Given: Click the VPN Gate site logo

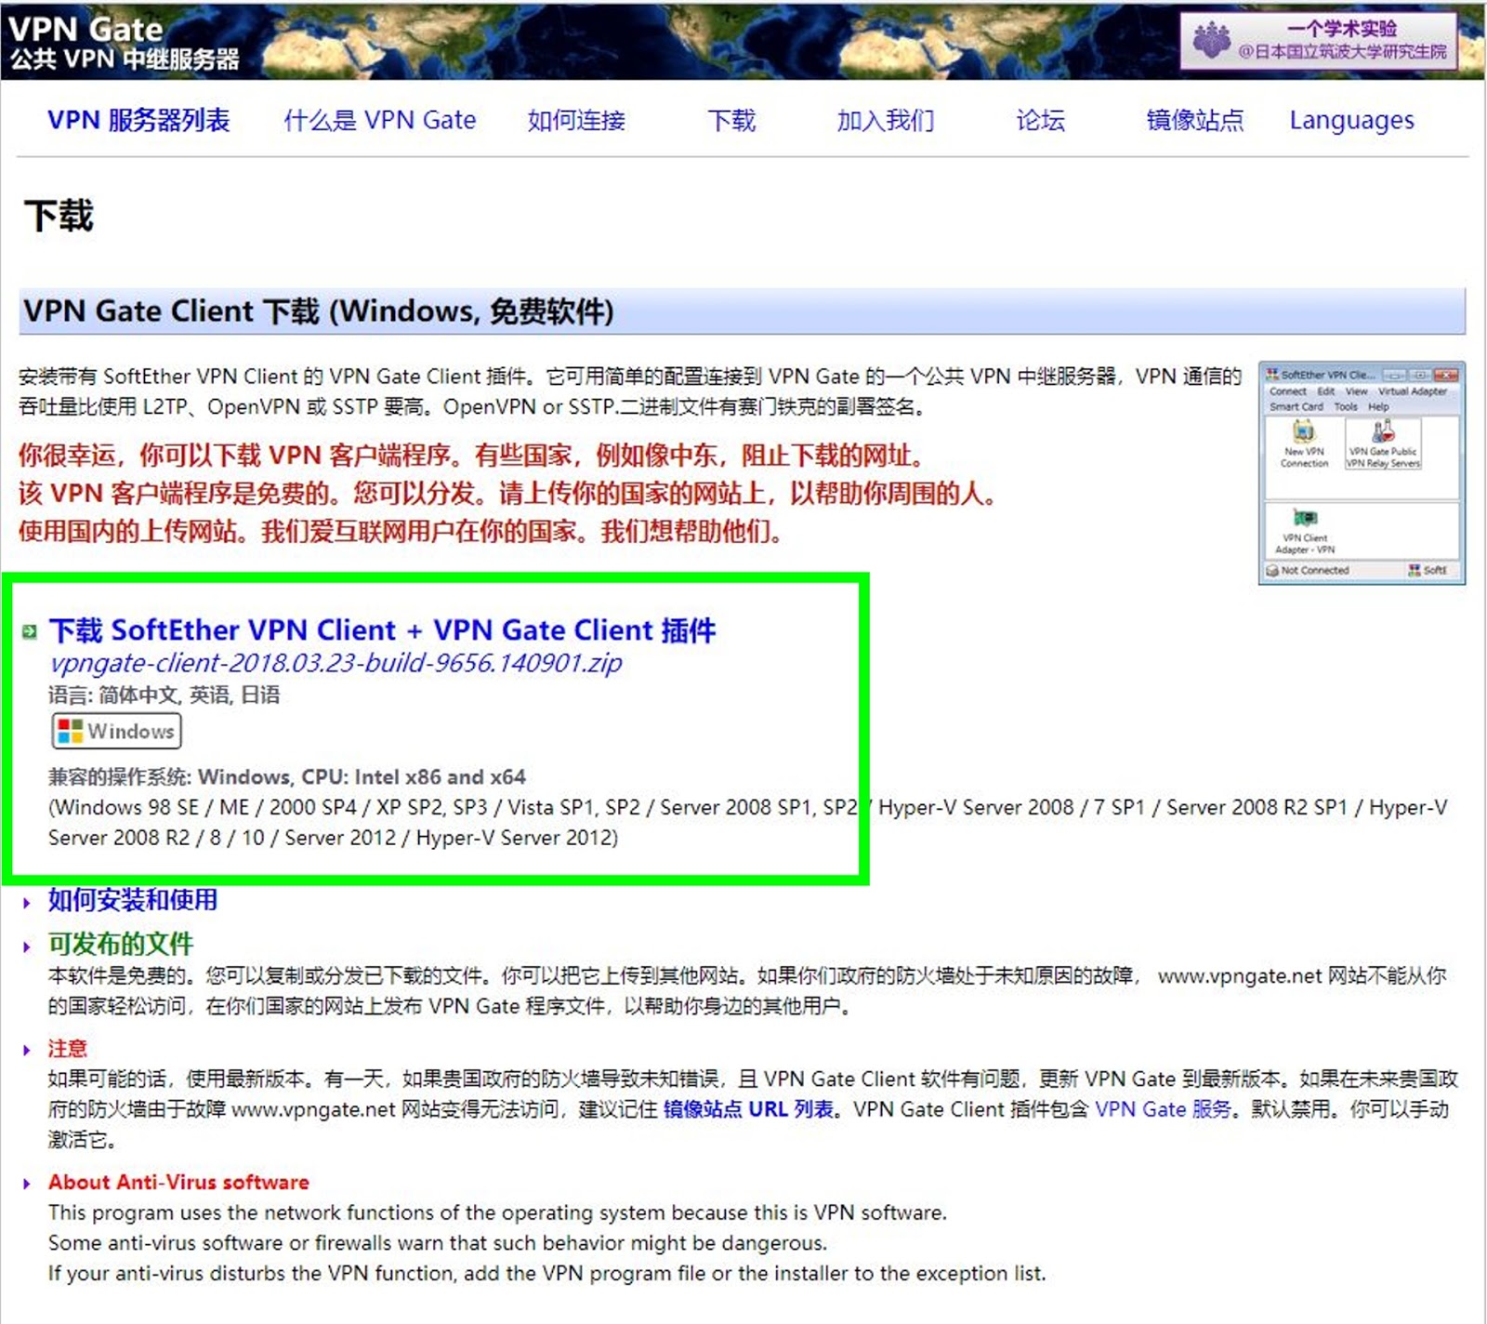Looking at the screenshot, I should 125,43.
